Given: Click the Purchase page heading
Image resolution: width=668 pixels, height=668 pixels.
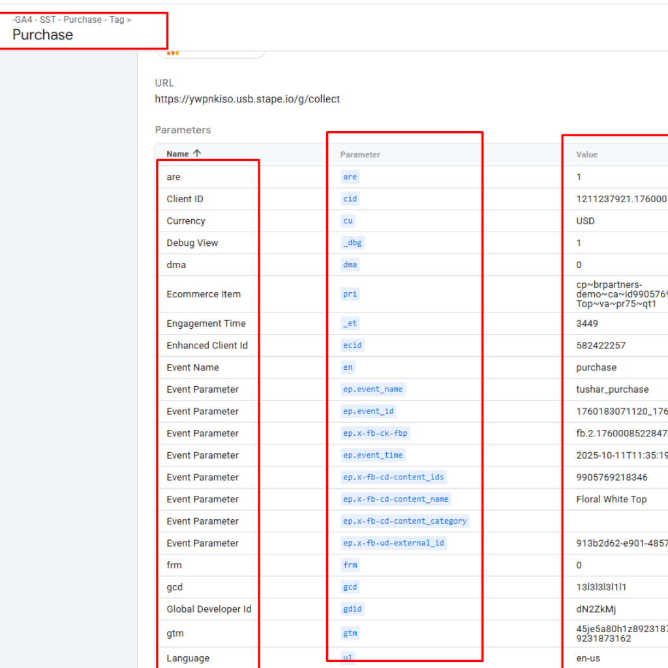Looking at the screenshot, I should click(42, 35).
